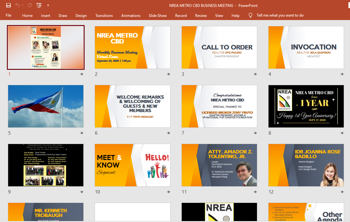The height and width of the screenshot is (222, 350).
Task: Click the transition star icon under slide 4
Action: click(x=342, y=74)
